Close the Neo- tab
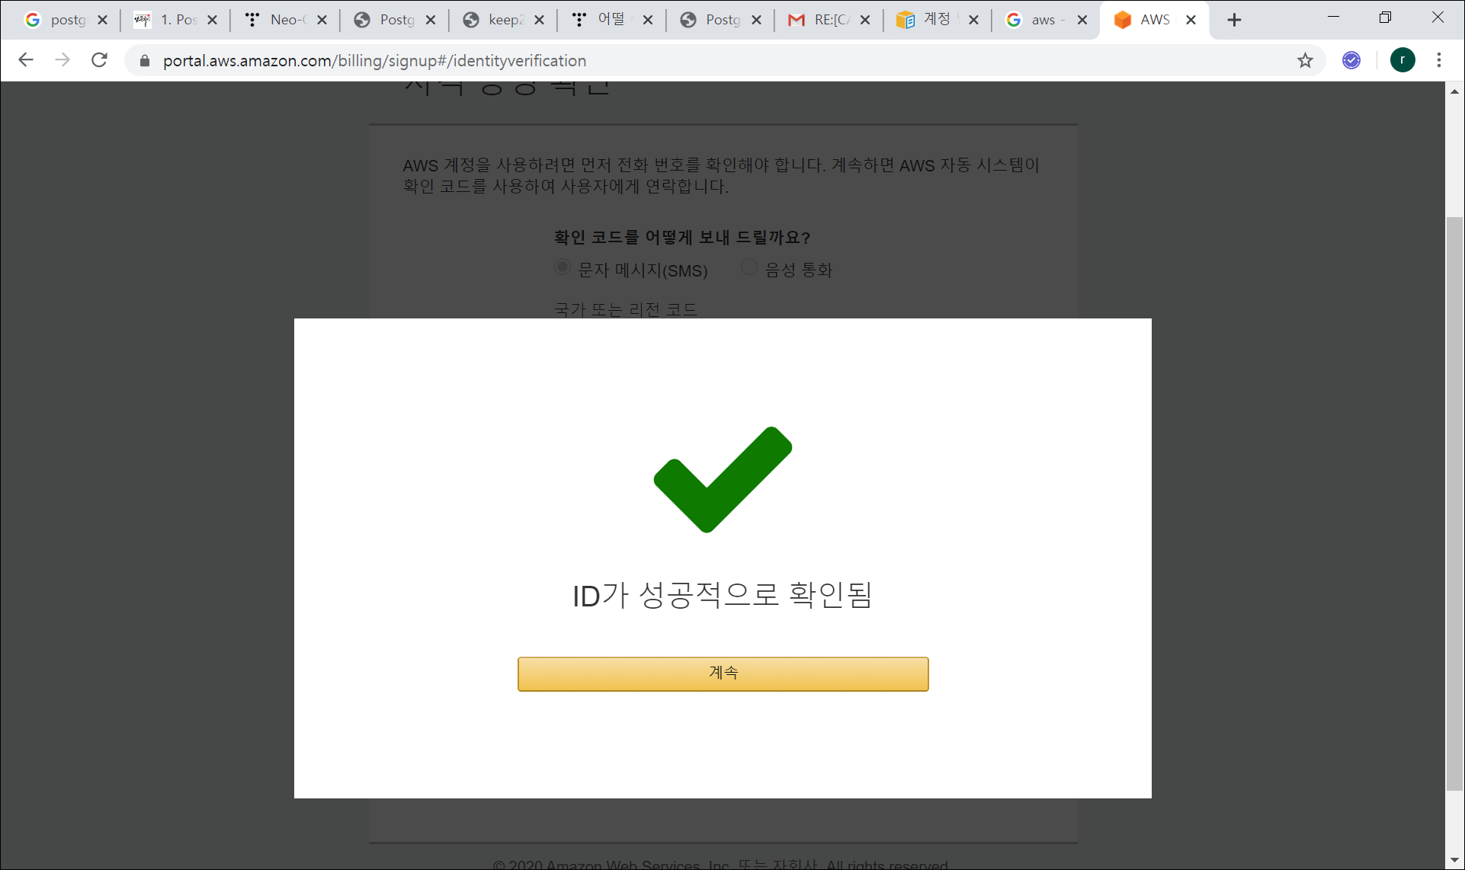Image resolution: width=1465 pixels, height=870 pixels. 322,21
